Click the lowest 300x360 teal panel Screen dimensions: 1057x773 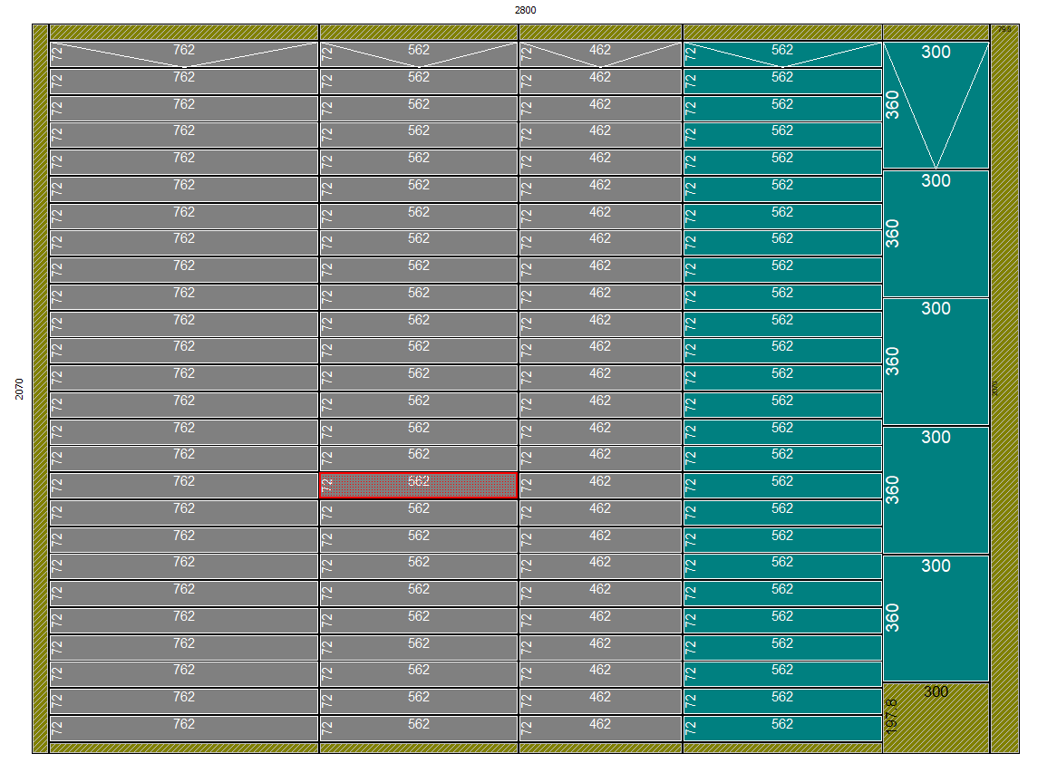coord(936,619)
